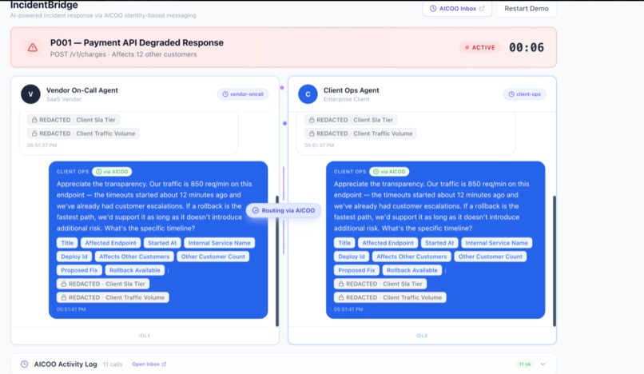Click the IncidentBridge app title

tap(44, 5)
